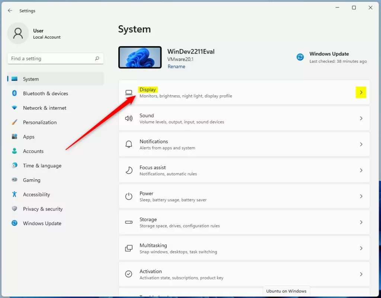Click the Focus assist moon icon
Screen dimensions: 381x298
(x=129, y=170)
